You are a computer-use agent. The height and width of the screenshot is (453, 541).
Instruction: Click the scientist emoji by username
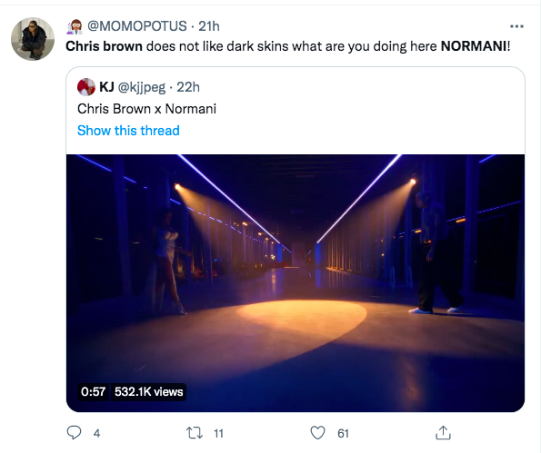point(75,26)
